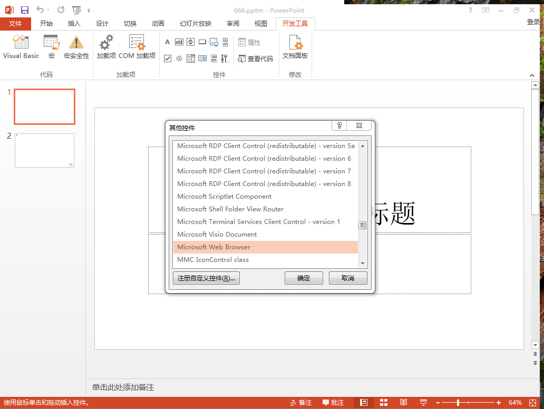Viewport: 544px width, 409px height.
Task: Open undo history dropdown arrow
Action: click(48, 10)
